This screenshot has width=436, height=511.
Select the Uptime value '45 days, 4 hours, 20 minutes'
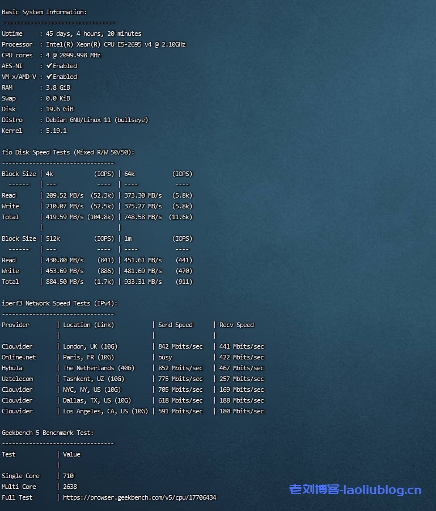coord(94,33)
